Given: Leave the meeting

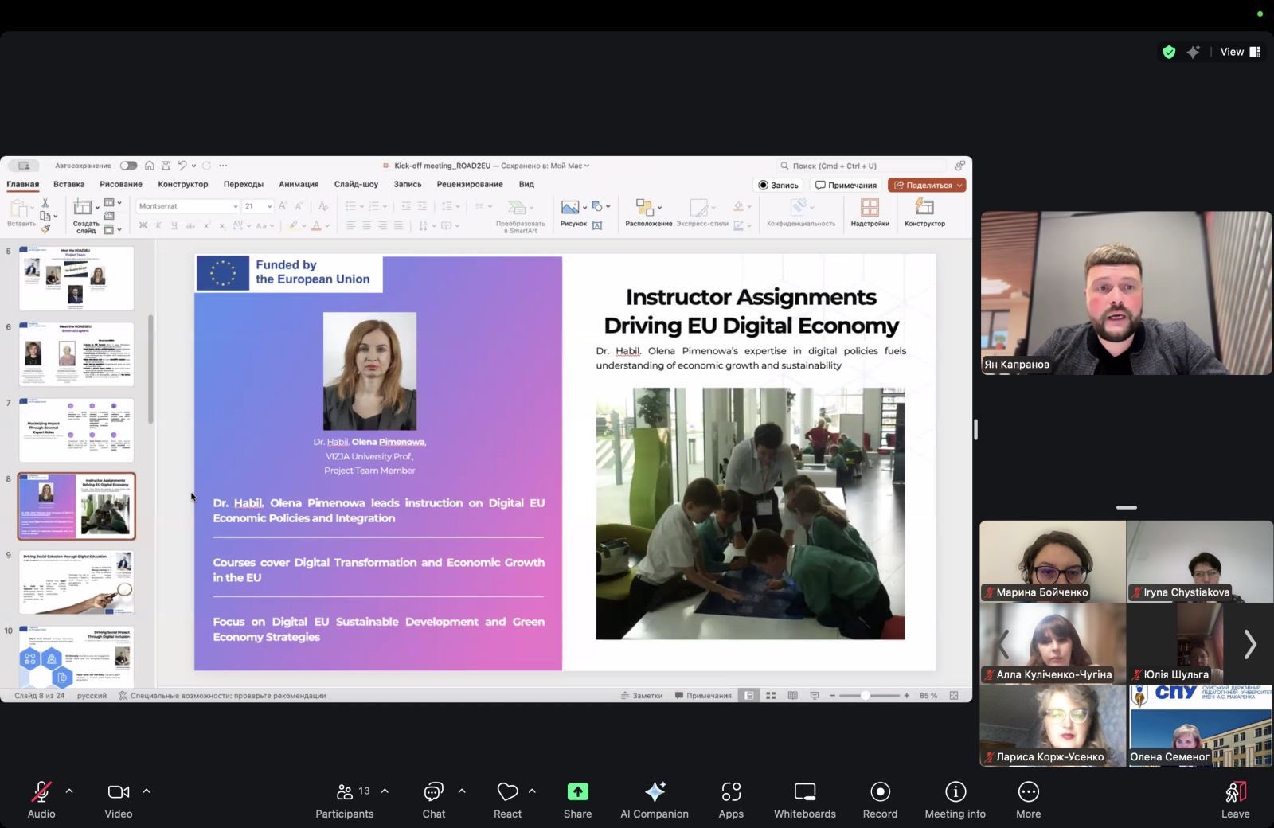Looking at the screenshot, I should coord(1235,799).
